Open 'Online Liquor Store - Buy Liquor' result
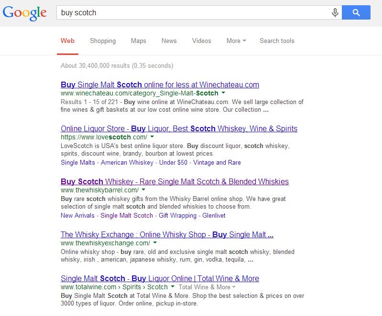The image size is (382, 316). coord(179,128)
